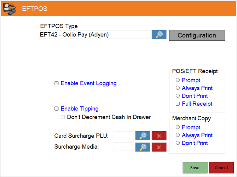This screenshot has height=177, width=237.
Task: Search for a Card Surcharge PLU
Action: click(x=143, y=135)
